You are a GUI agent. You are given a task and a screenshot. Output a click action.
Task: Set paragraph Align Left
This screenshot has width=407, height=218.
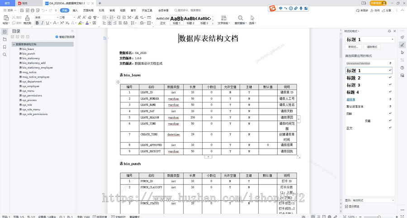click(104, 23)
